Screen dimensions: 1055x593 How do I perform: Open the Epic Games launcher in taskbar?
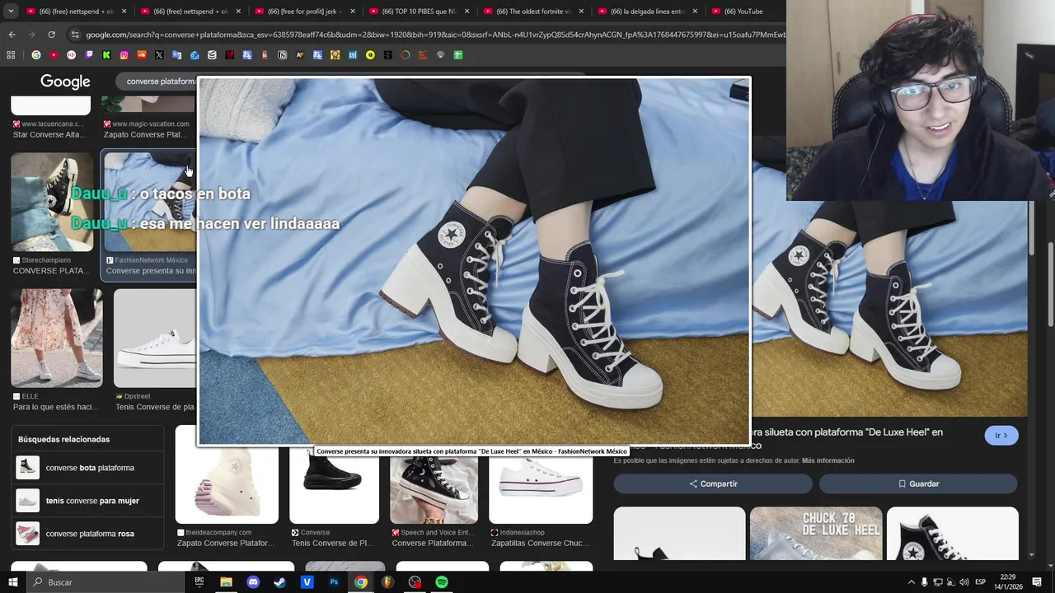[x=199, y=582]
